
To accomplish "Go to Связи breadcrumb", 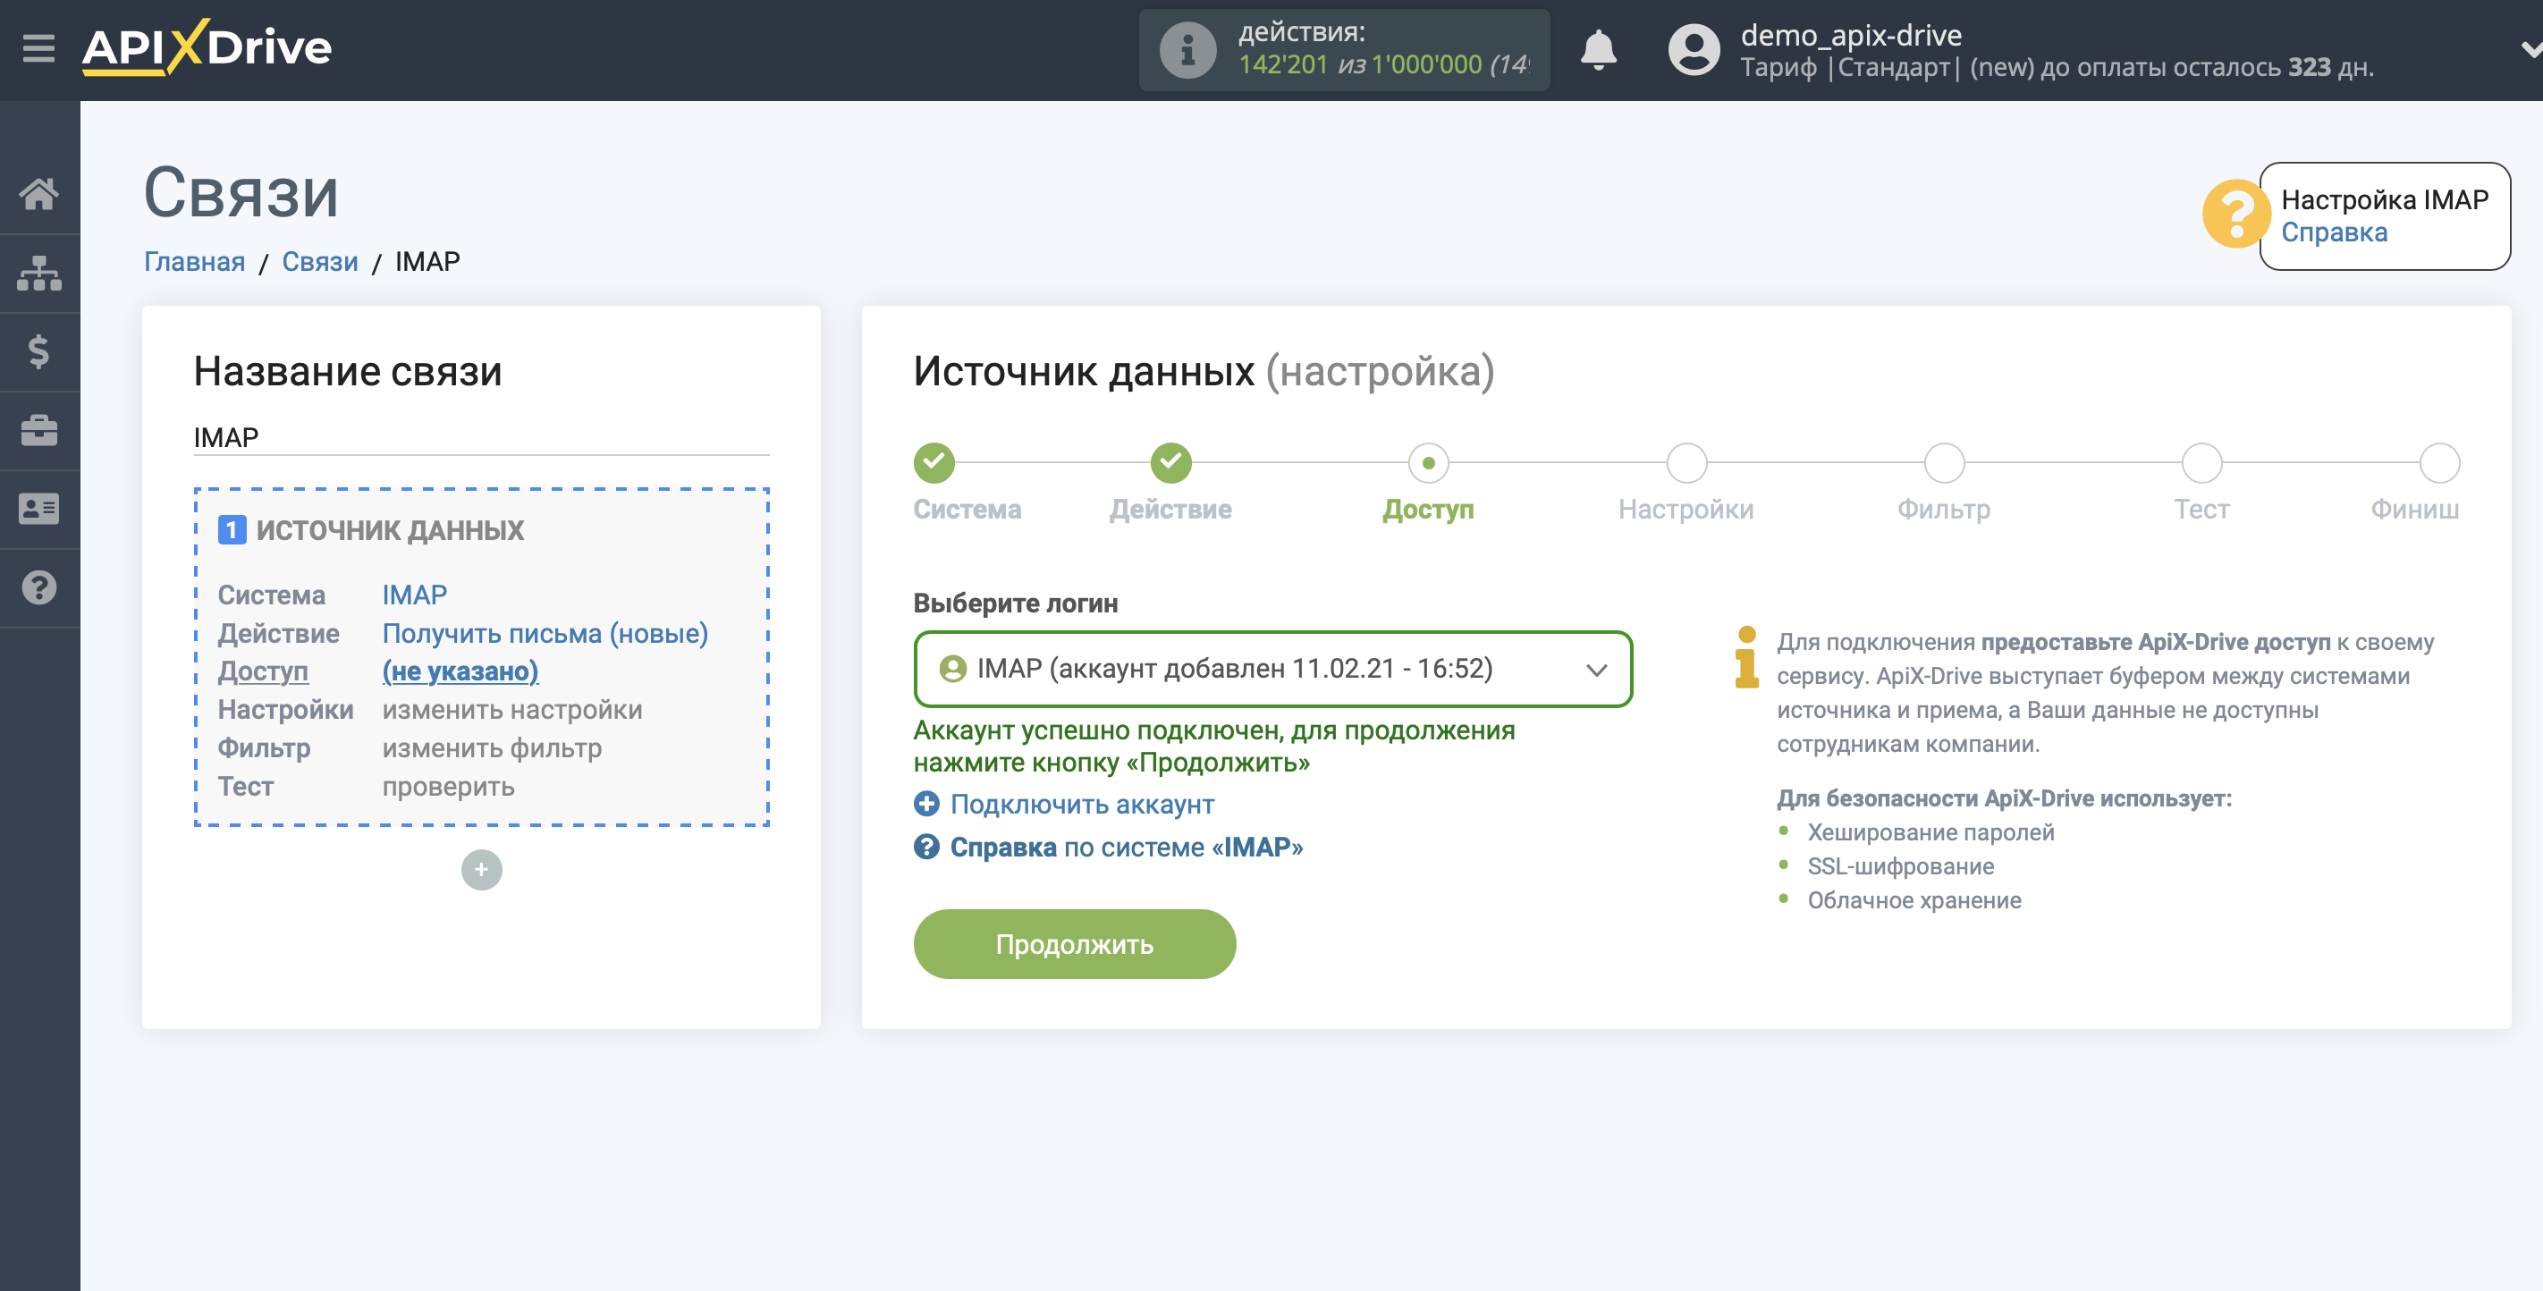I will (x=320, y=262).
